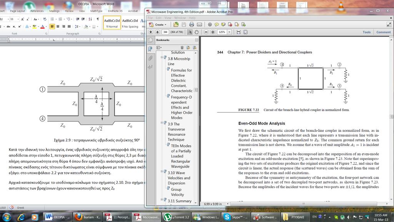The width and height of the screenshot is (394, 222).
Task: Click the page number field showing 344
Action: pos(165,32)
